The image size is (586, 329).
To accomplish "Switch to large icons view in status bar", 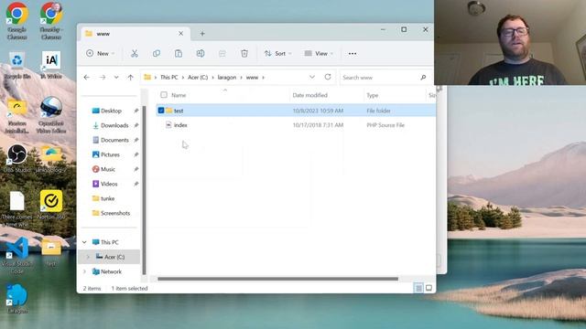I will click(429, 288).
